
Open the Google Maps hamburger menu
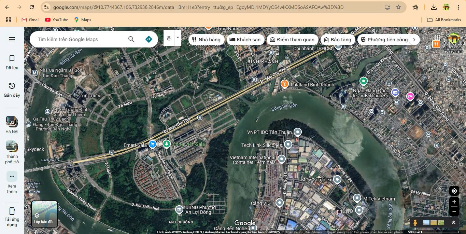click(x=12, y=39)
